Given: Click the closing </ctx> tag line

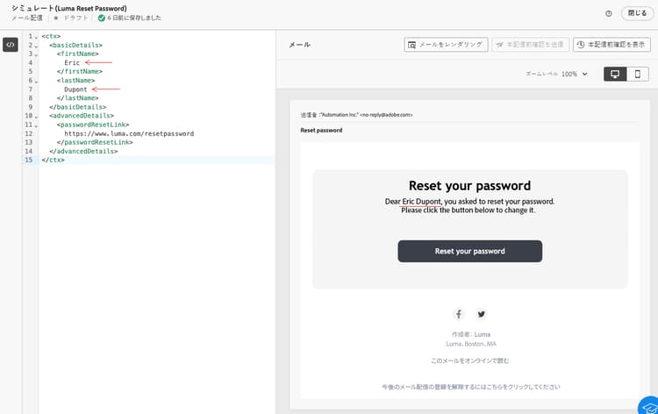Looking at the screenshot, I should point(53,160).
